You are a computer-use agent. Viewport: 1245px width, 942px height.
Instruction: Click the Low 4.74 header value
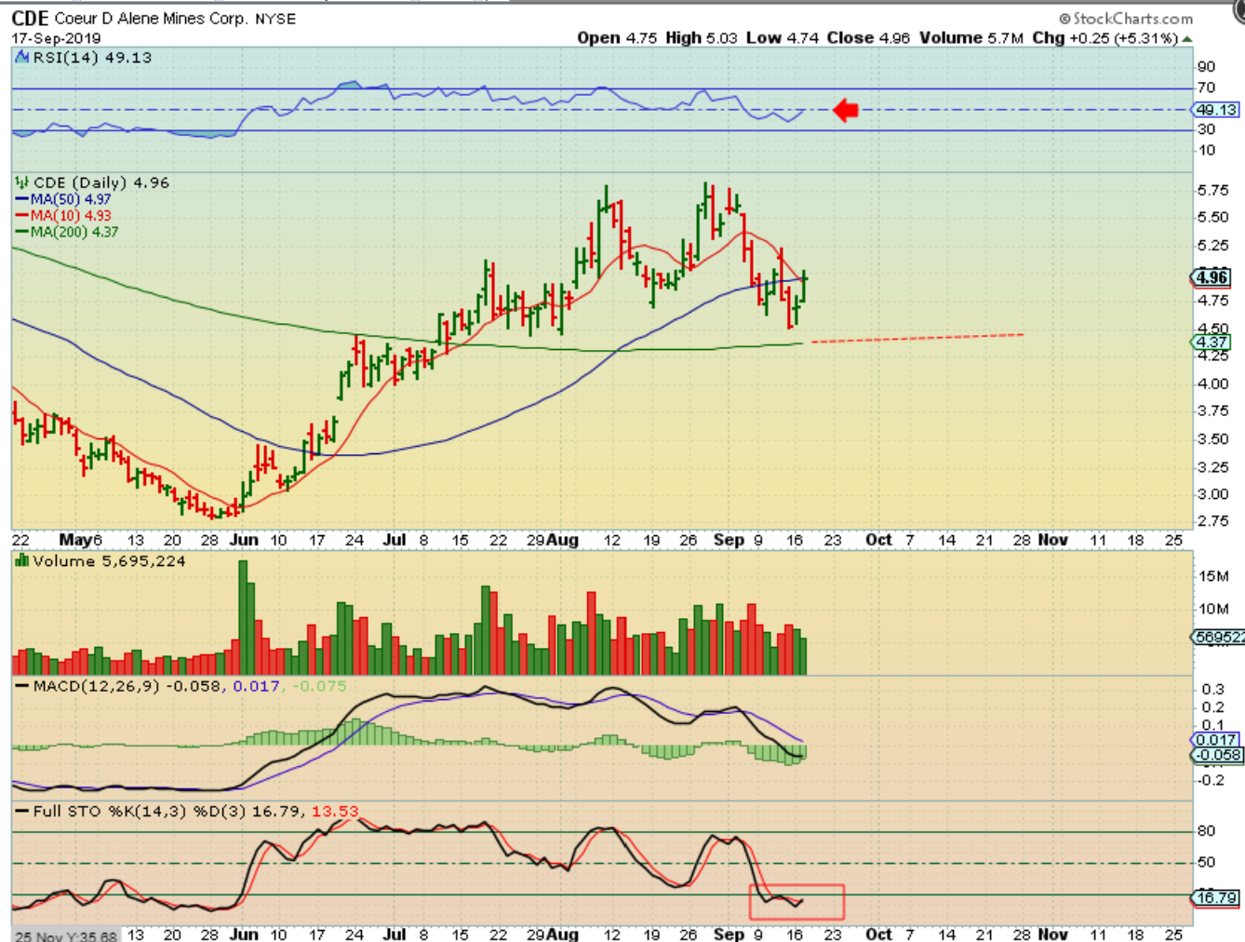click(783, 38)
